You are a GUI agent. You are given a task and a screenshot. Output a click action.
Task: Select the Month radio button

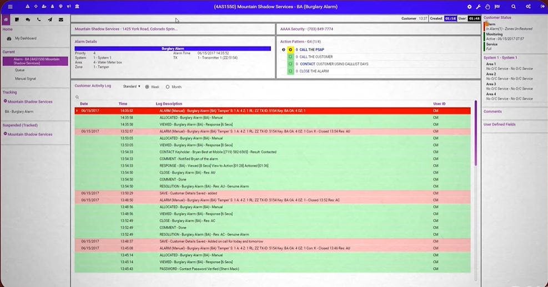168,87
